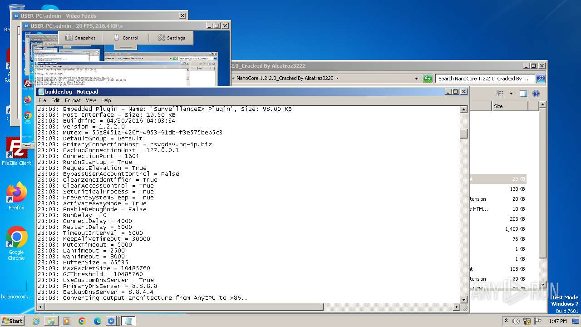Expand the view options dropdown arrow in Explorer
581x327 pixels.
coord(511,94)
